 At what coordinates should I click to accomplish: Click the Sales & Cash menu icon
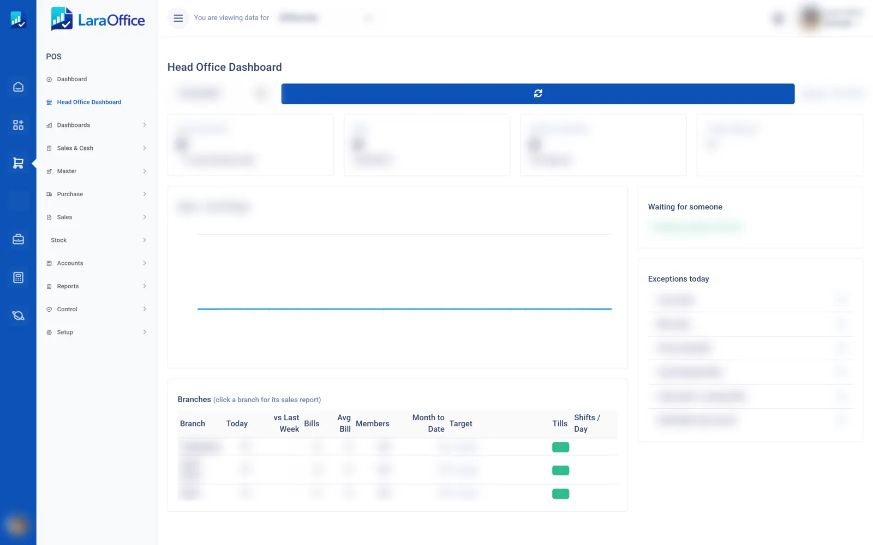pyautogui.click(x=49, y=148)
